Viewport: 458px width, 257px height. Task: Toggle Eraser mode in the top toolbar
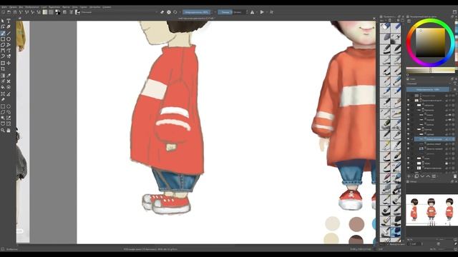(162, 12)
